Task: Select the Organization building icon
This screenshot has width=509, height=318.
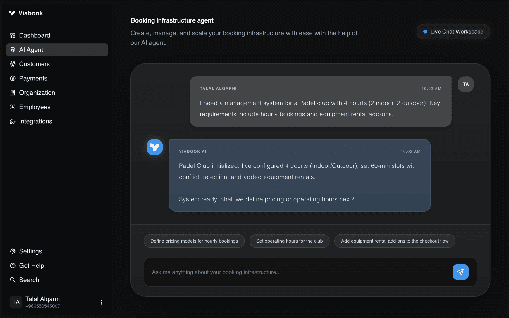Action: click(13, 93)
